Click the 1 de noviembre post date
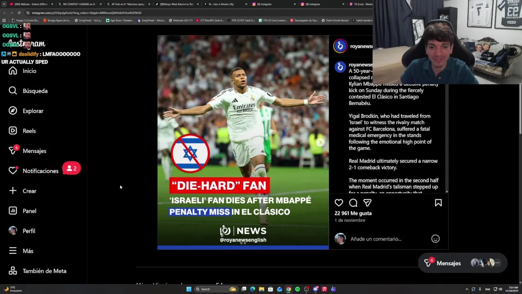 click(x=350, y=220)
